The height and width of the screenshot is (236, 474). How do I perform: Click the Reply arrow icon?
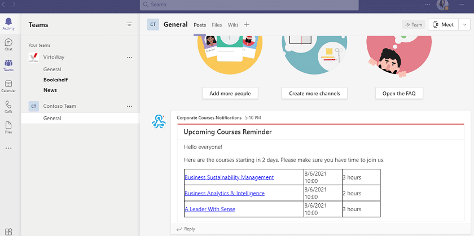tap(179, 229)
